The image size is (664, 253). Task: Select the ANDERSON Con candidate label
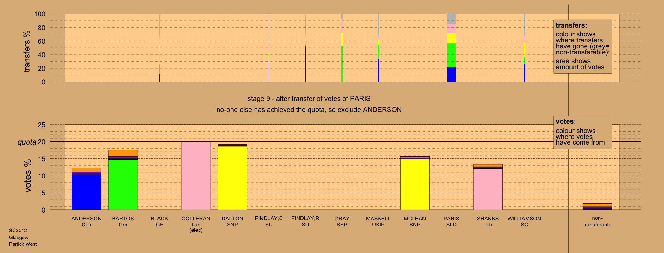coord(86,221)
